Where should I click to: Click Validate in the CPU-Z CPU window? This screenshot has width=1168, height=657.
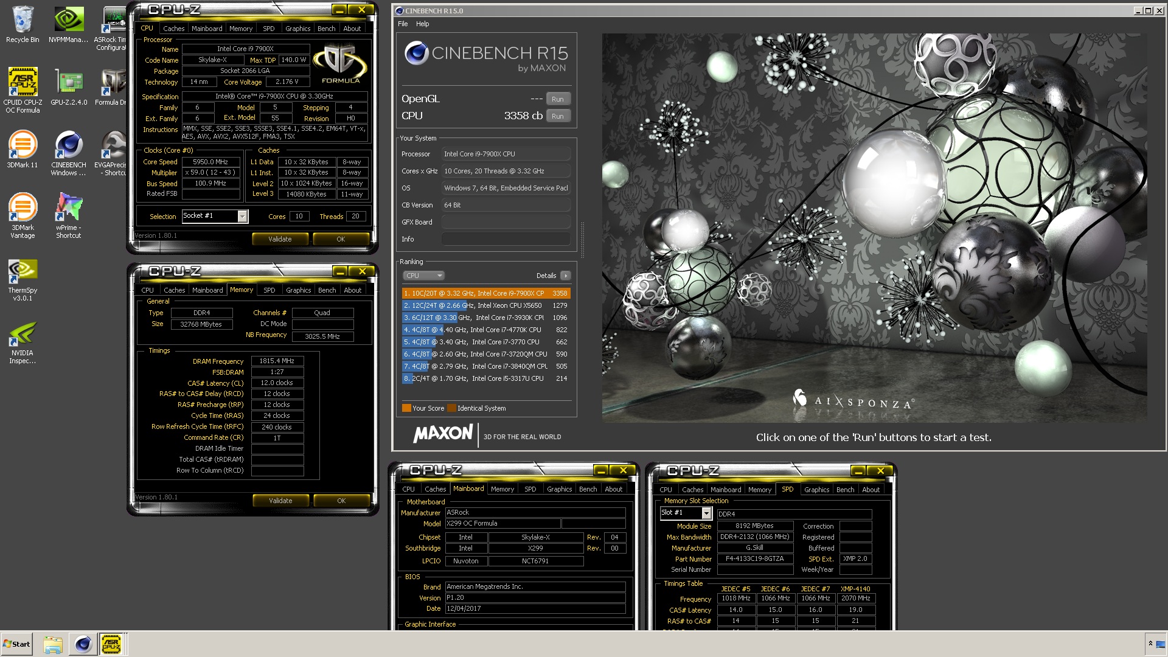coord(280,239)
